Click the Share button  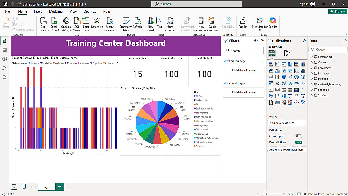pyautogui.click(x=337, y=12)
